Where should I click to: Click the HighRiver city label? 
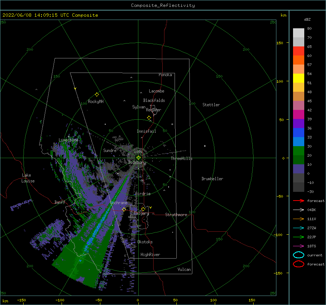pyautogui.click(x=150, y=255)
